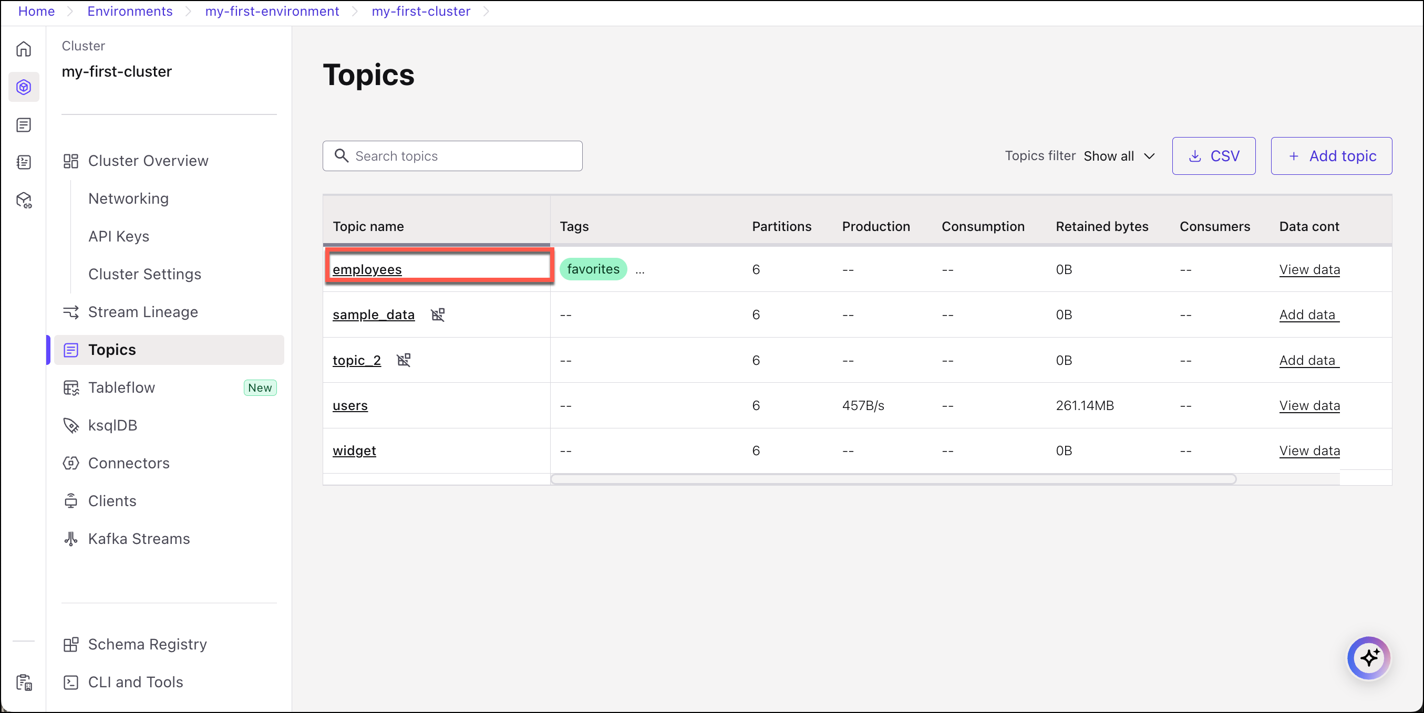Click the schema icon beside topic_2

(404, 360)
